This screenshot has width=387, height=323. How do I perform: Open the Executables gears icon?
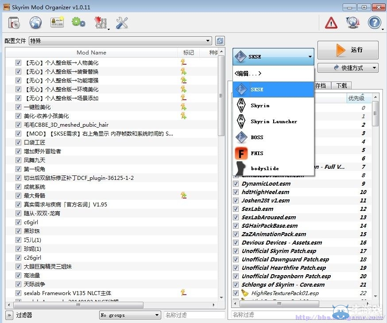[78, 23]
